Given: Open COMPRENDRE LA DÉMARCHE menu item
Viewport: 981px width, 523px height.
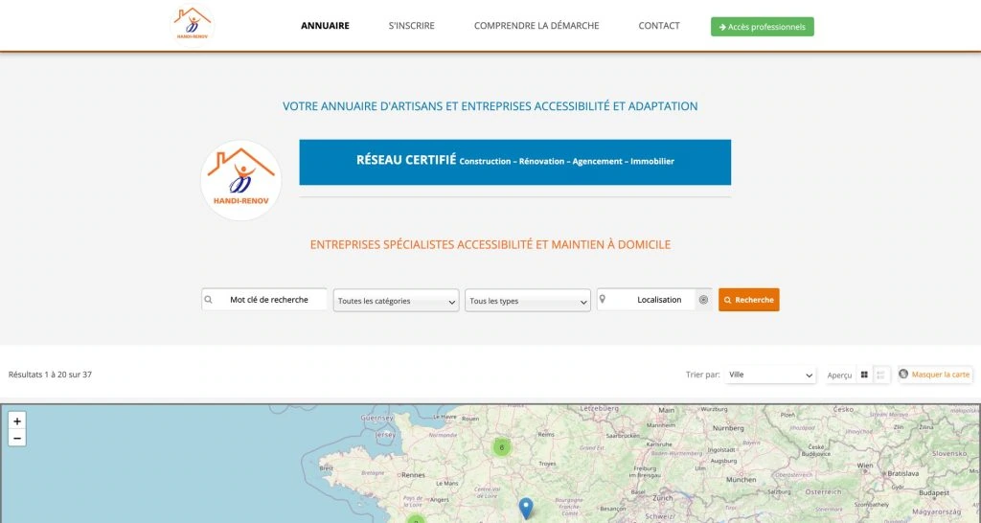Looking at the screenshot, I should [536, 26].
